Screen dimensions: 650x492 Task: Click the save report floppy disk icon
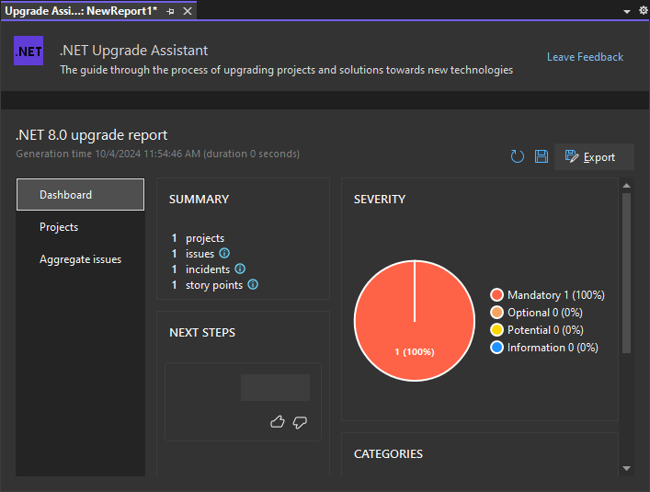coord(542,157)
